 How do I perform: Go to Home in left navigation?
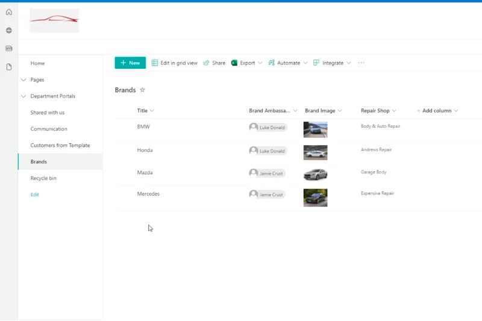(x=37, y=63)
